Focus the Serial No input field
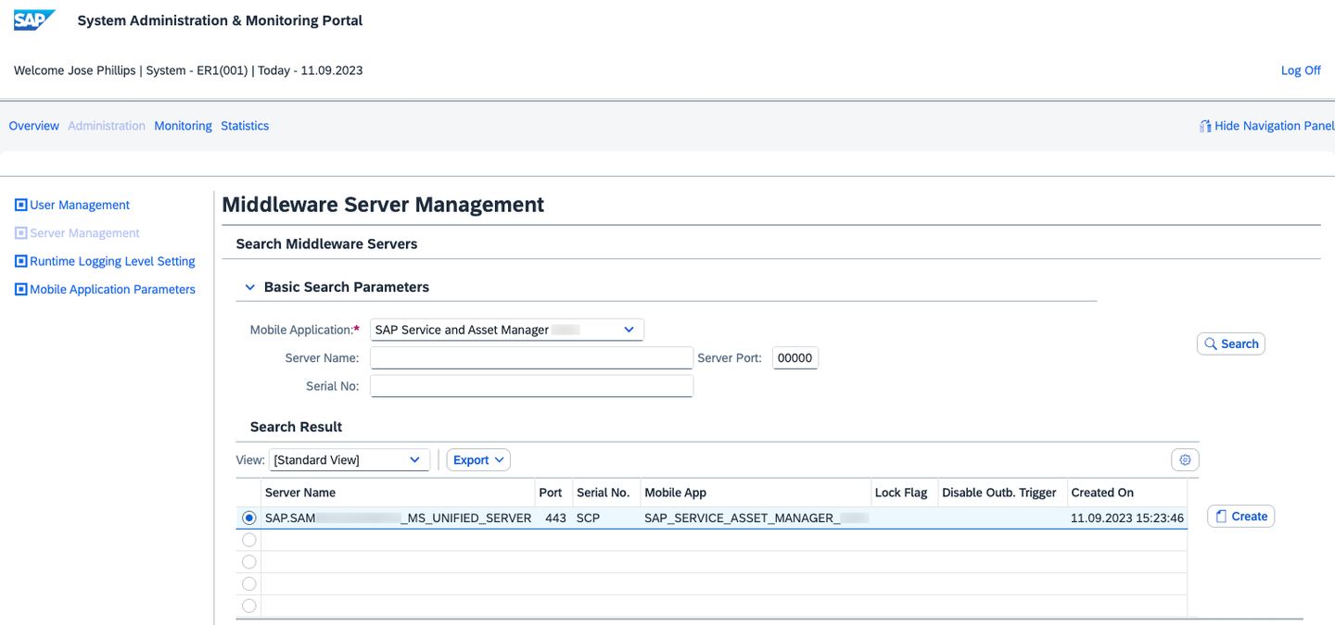 tap(531, 385)
